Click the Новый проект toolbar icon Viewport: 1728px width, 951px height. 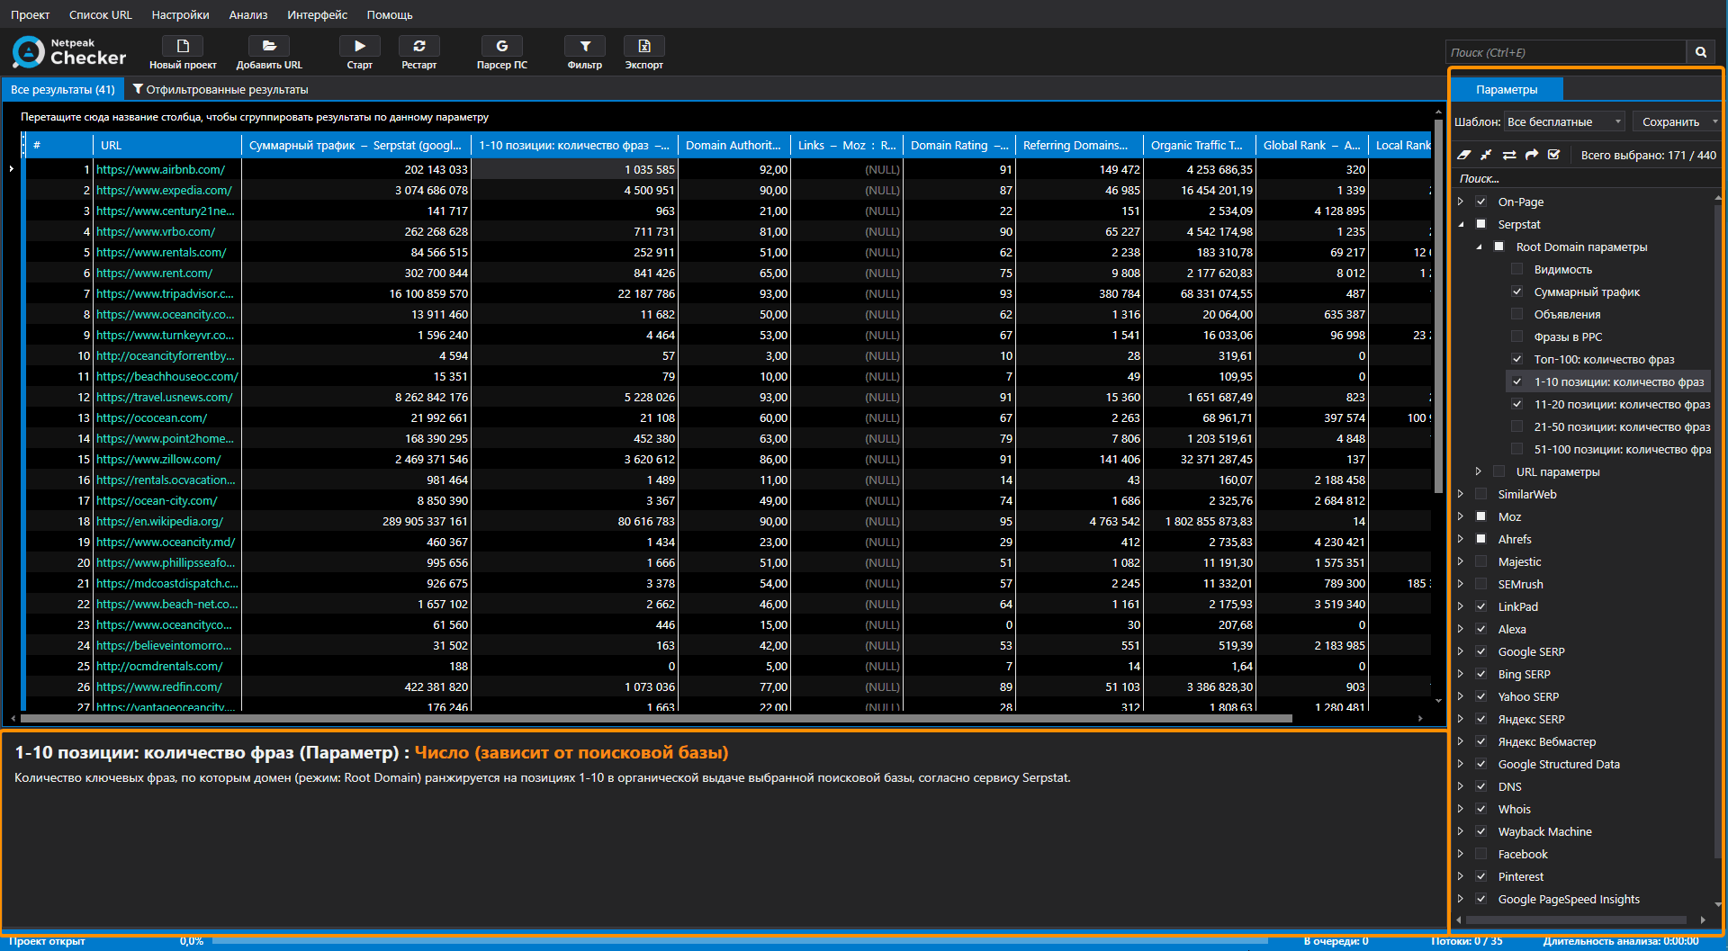click(x=183, y=46)
